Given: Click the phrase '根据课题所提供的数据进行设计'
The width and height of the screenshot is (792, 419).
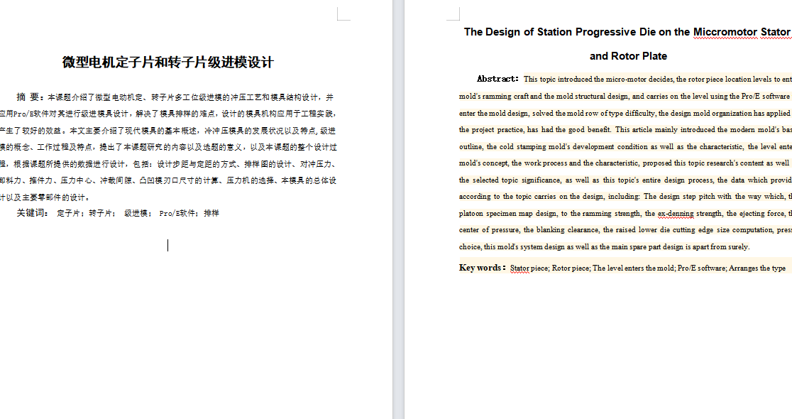Looking at the screenshot, I should (69, 164).
